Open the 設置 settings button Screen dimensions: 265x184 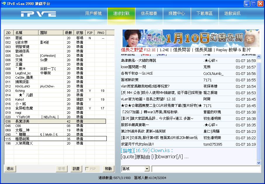[x=76, y=169]
